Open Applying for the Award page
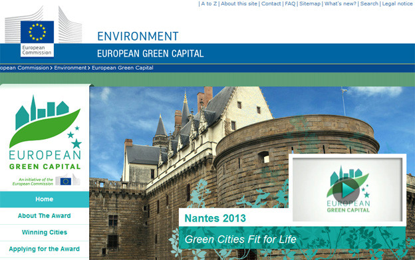The image size is (415, 260). coord(45,249)
